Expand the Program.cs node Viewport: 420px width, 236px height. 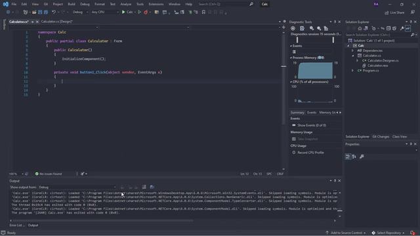tap(353, 71)
